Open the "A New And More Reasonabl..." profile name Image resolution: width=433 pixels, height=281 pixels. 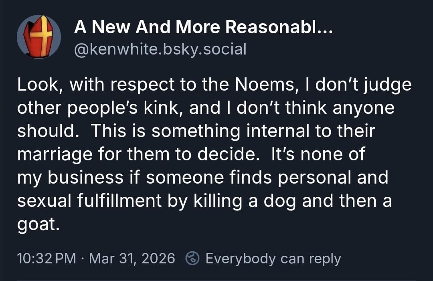click(x=203, y=27)
